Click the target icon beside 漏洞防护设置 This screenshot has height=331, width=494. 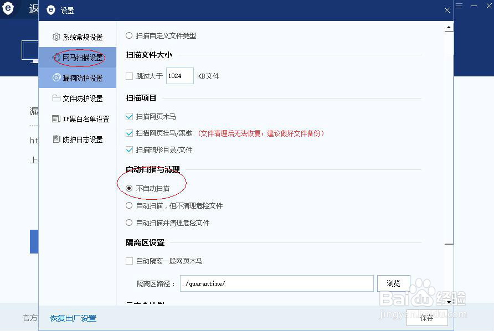point(56,77)
